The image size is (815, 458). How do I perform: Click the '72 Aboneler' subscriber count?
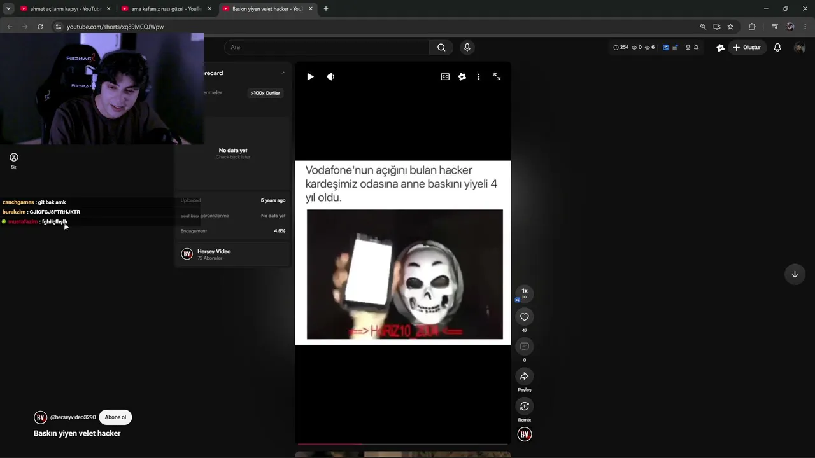click(209, 258)
